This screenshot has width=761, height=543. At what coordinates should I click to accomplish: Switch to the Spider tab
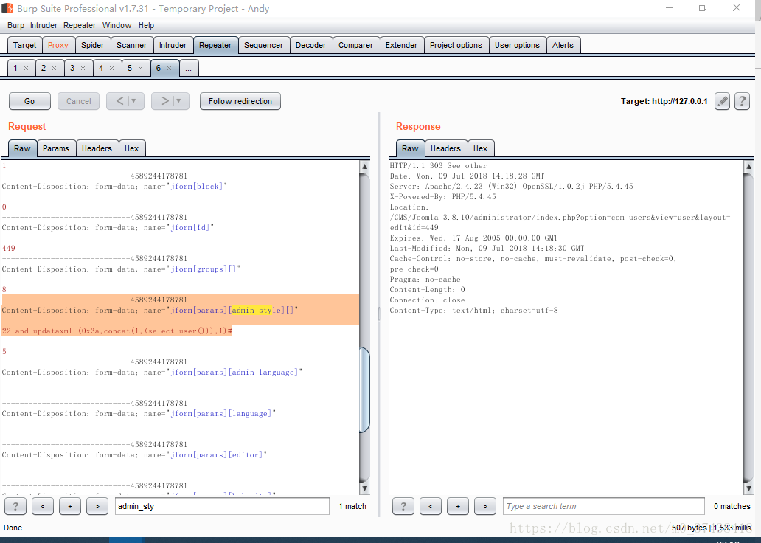pyautogui.click(x=93, y=45)
